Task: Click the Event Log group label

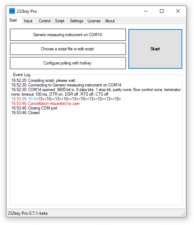Action: tap(22, 75)
